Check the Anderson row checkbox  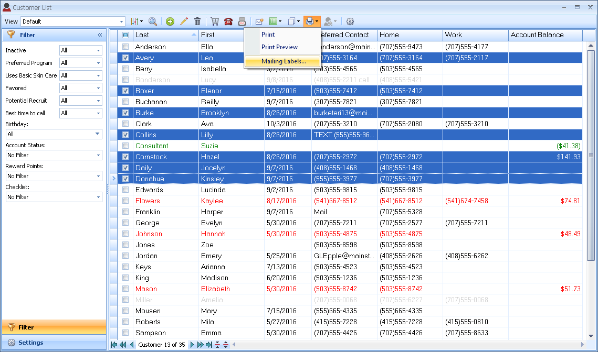coord(125,47)
